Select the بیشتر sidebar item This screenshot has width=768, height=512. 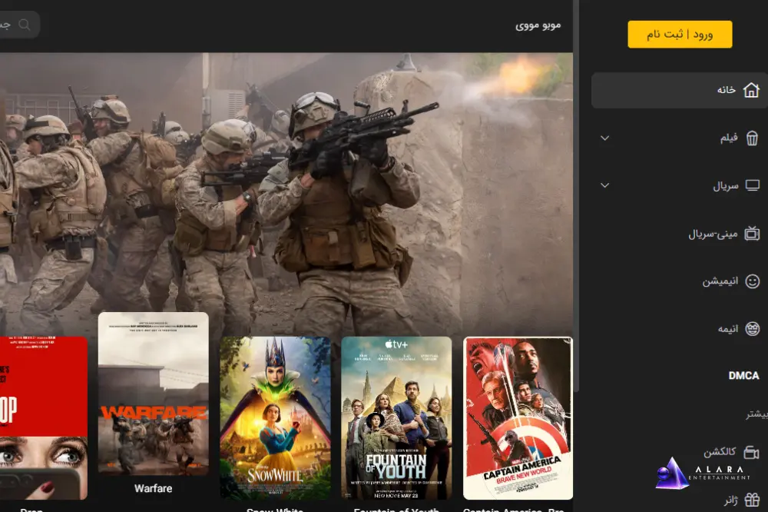tap(756, 414)
